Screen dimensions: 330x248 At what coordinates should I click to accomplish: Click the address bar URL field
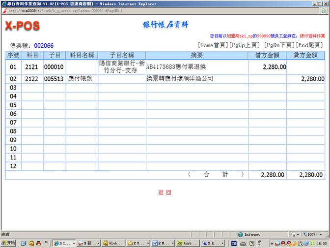tap(147, 10)
